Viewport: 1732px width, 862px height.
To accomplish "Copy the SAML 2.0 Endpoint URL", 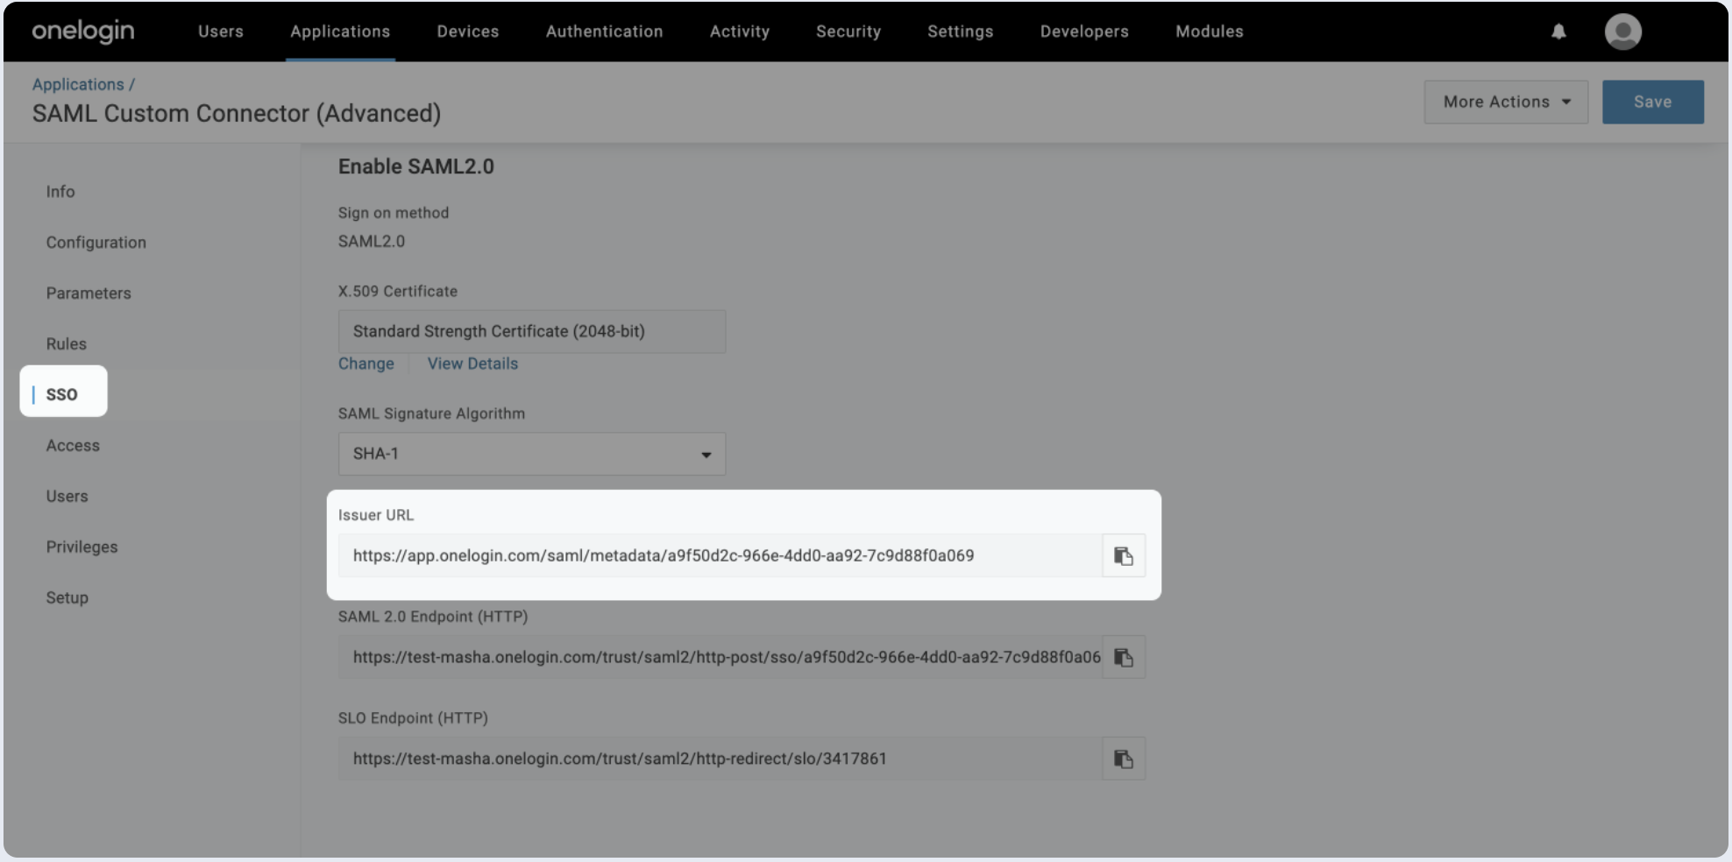I will (x=1123, y=657).
